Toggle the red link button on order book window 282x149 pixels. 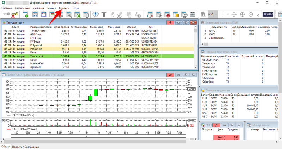point(216,125)
